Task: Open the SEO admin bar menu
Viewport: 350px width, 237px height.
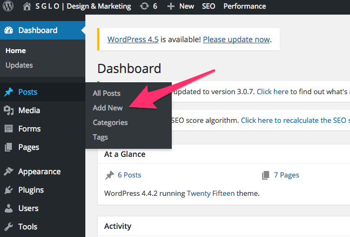Action: pyautogui.click(x=208, y=6)
